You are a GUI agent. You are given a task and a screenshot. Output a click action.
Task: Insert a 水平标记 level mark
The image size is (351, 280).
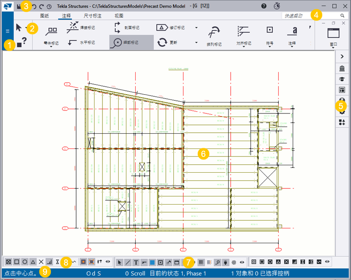[81, 43]
